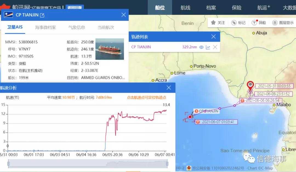Click the 关注 follow star icon

pyautogui.click(x=213, y=22)
